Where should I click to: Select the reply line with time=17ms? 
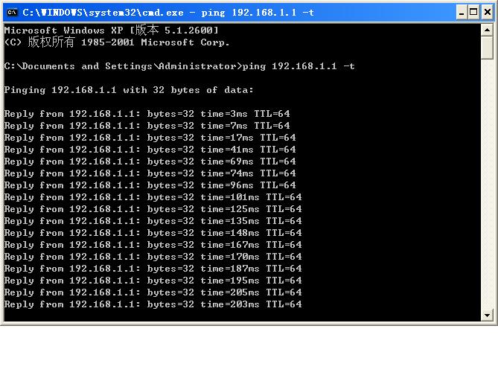point(150,138)
